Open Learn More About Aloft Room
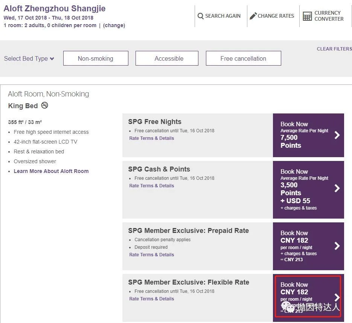 51,171
